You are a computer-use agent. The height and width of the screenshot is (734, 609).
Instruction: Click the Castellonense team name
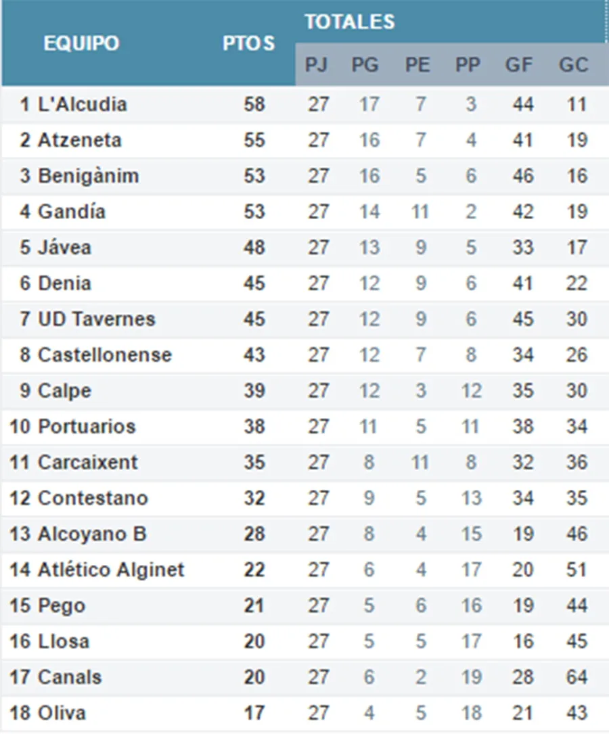105,355
